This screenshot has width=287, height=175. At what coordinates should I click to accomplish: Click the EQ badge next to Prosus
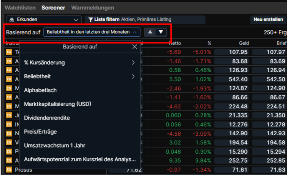(9, 170)
